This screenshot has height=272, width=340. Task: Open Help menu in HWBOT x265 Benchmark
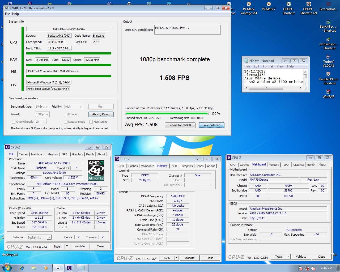(x=15, y=14)
